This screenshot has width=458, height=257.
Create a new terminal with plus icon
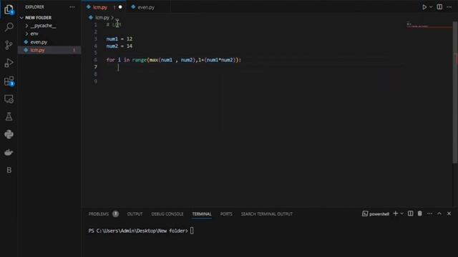(x=395, y=213)
